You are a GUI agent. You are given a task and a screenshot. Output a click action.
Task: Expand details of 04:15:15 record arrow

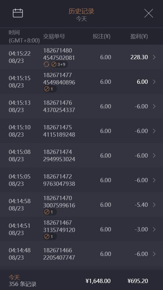[154, 82]
